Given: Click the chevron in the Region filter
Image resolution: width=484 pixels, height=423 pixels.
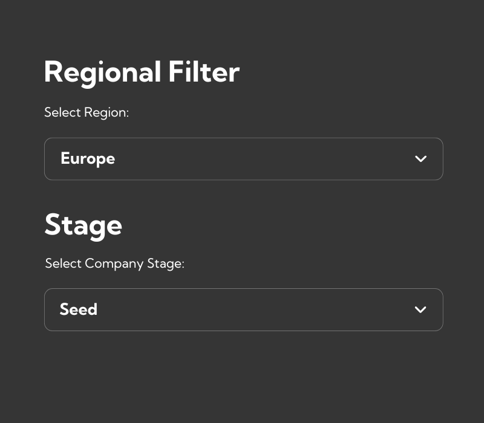Looking at the screenshot, I should [421, 159].
